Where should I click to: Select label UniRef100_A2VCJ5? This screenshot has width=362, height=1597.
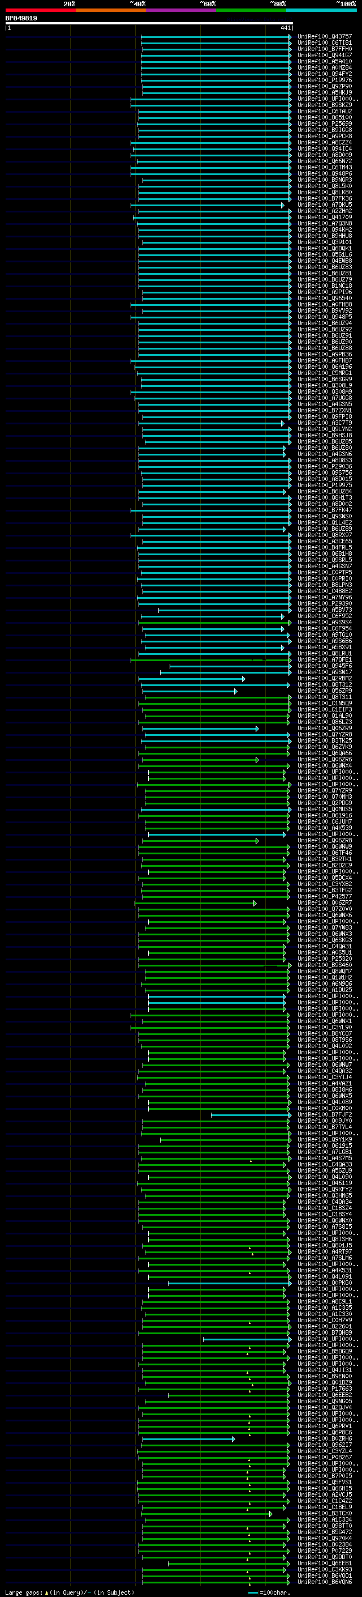[x=324, y=1494]
